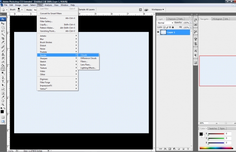Select the Type tool
The image size is (236, 152).
pyautogui.click(x=3, y=81)
